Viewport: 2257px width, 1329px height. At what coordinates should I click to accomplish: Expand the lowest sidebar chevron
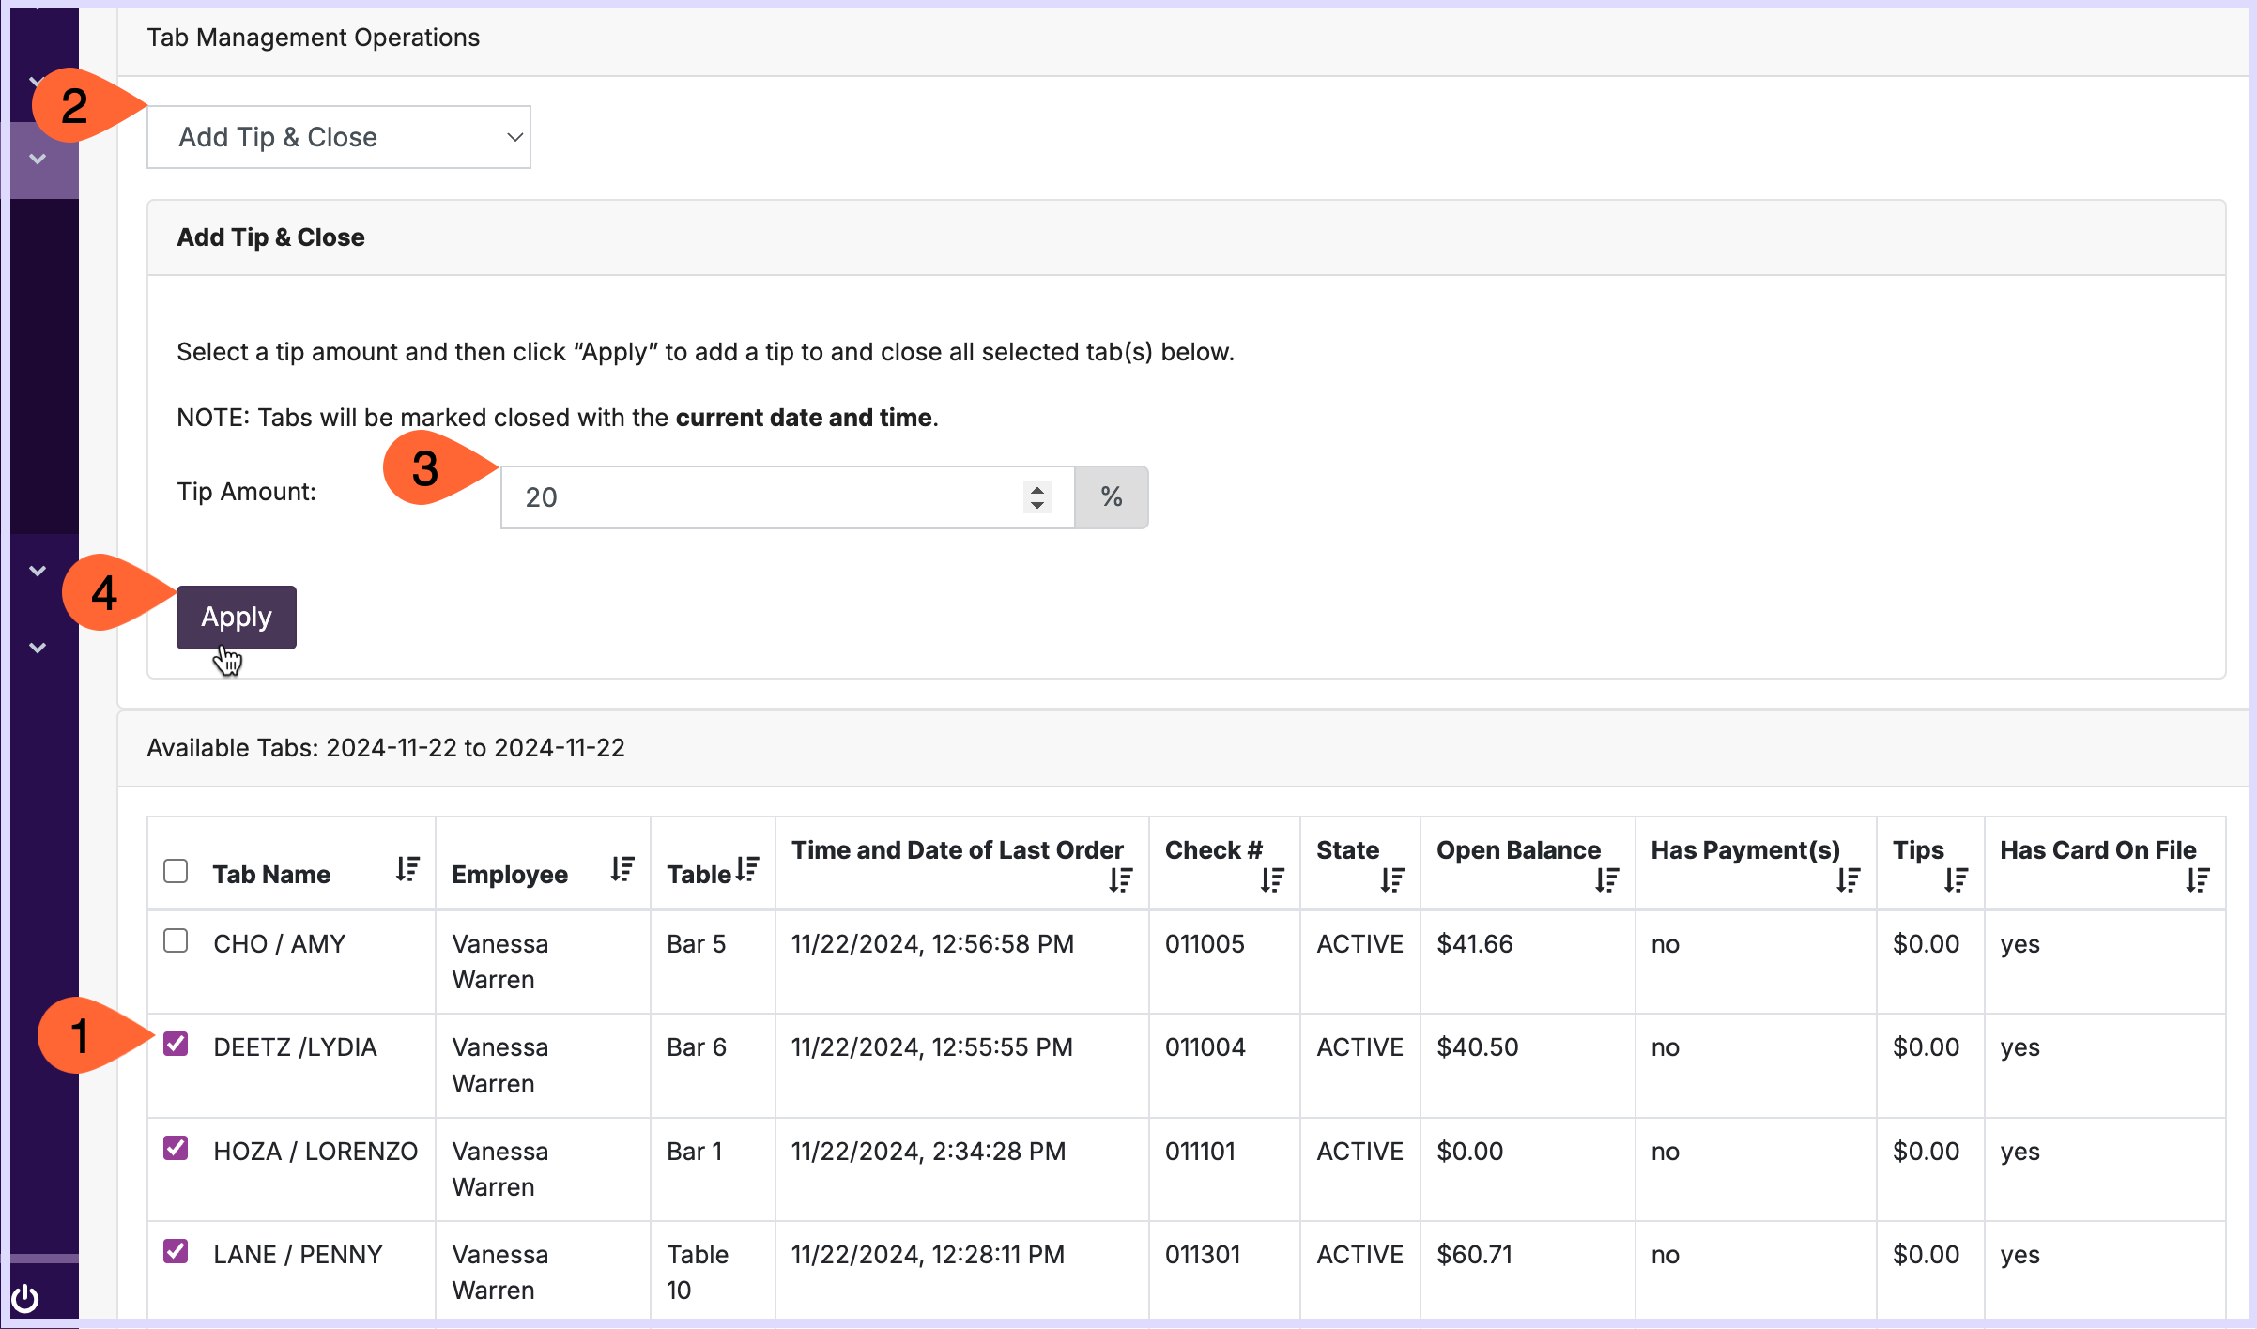coord(38,648)
